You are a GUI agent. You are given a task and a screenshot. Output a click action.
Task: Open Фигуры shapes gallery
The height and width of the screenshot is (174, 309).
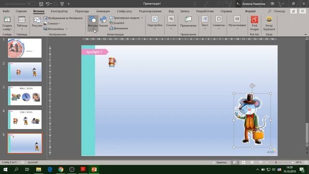pos(93,23)
